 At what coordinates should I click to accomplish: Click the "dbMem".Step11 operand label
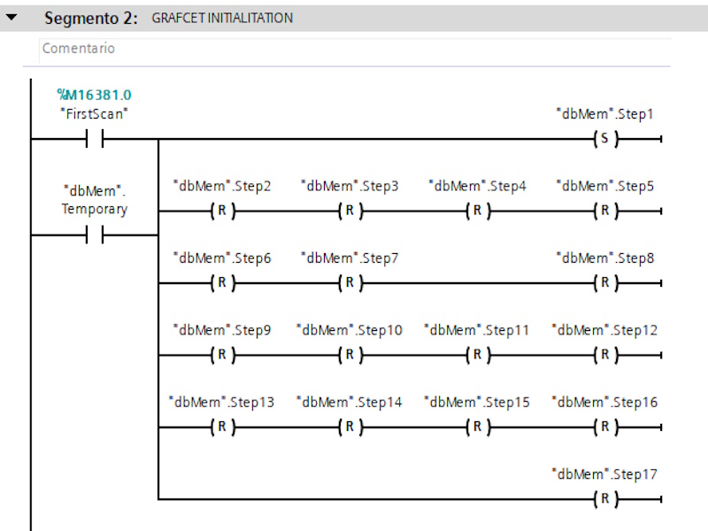pyautogui.click(x=477, y=330)
